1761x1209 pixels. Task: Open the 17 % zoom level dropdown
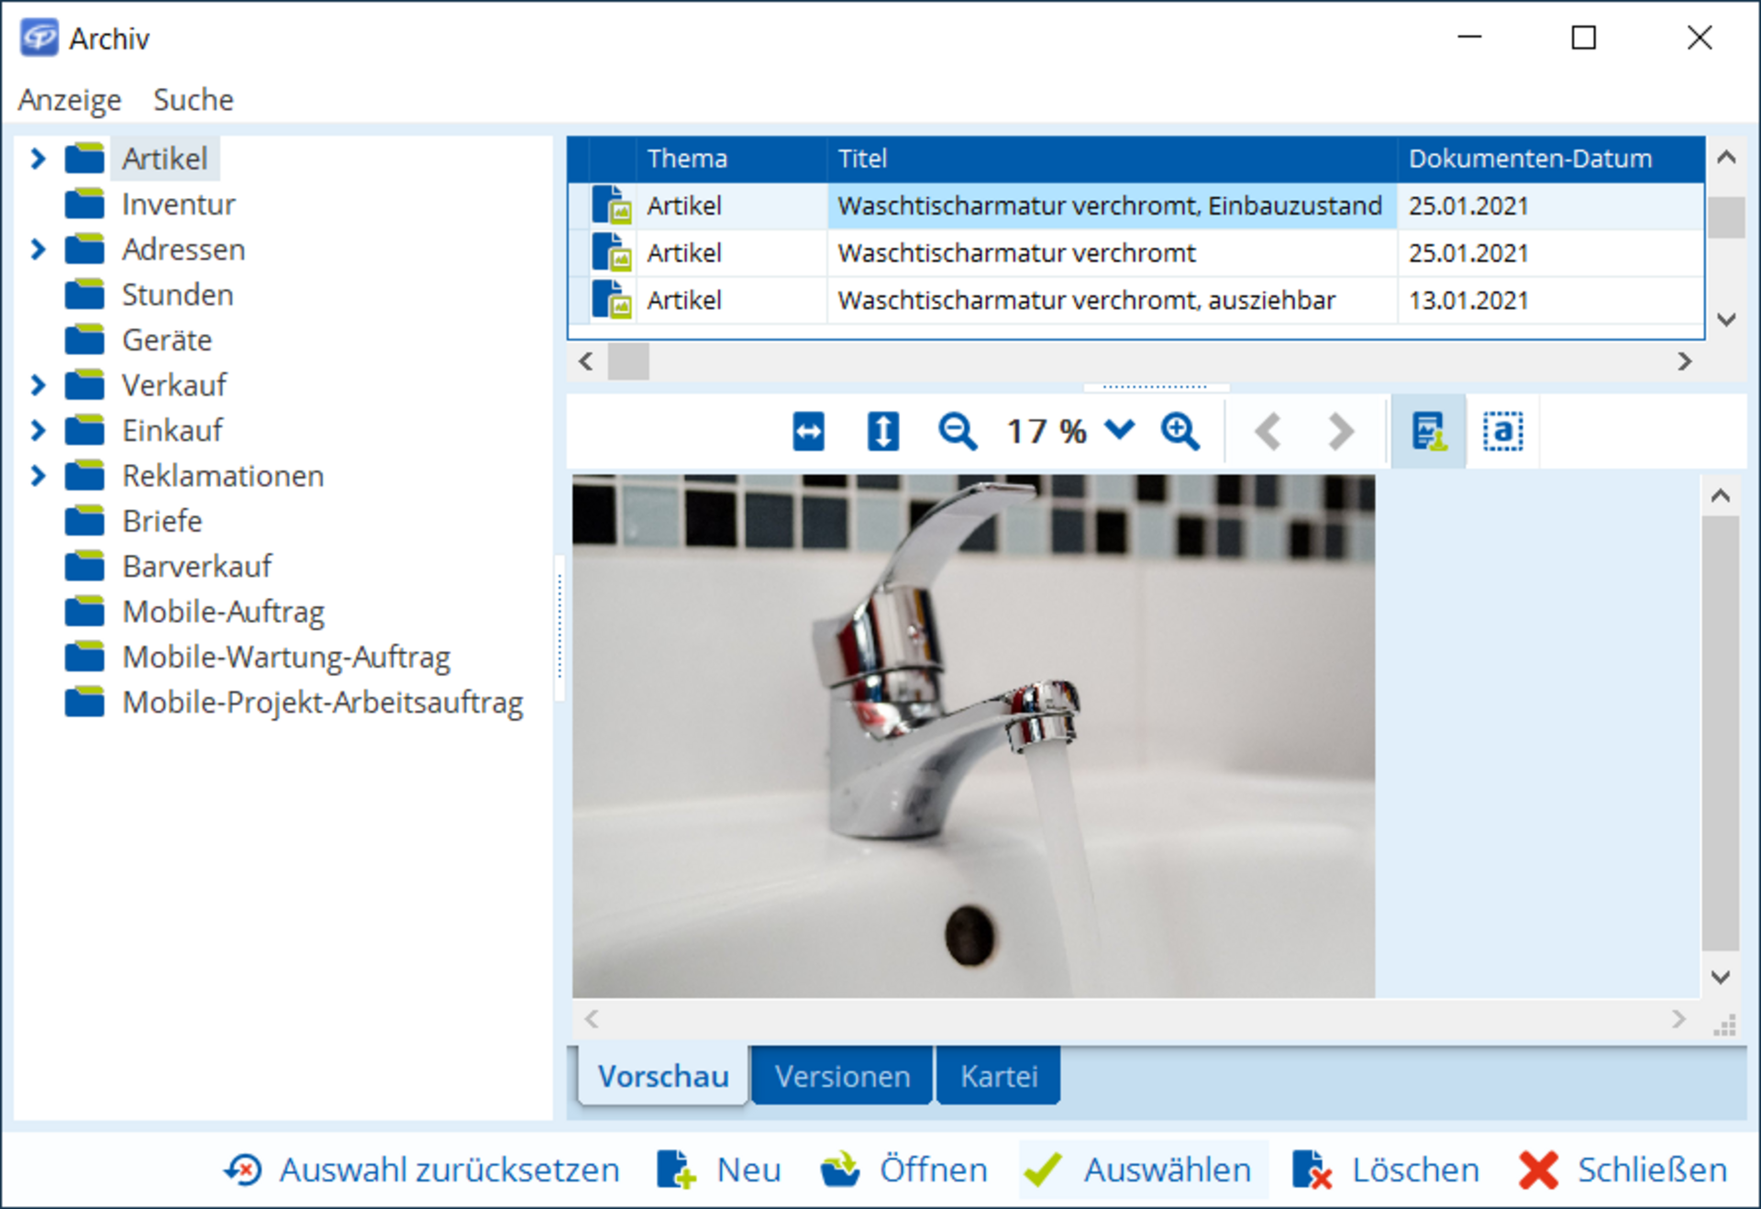[1120, 429]
